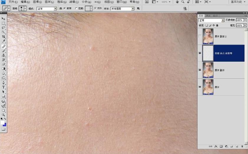Image resolution: width=248 pixels, height=154 pixels.
Task: Hide the 原片 副本 layer
Action: [200, 70]
